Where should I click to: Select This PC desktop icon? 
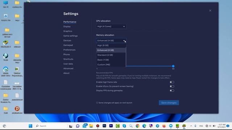click(x=6, y=4)
